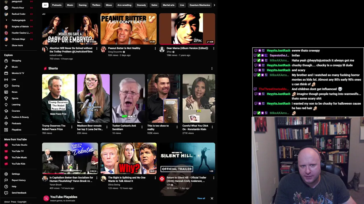
Task: Open options for Abortion trolley problem video
Action: coord(97,48)
